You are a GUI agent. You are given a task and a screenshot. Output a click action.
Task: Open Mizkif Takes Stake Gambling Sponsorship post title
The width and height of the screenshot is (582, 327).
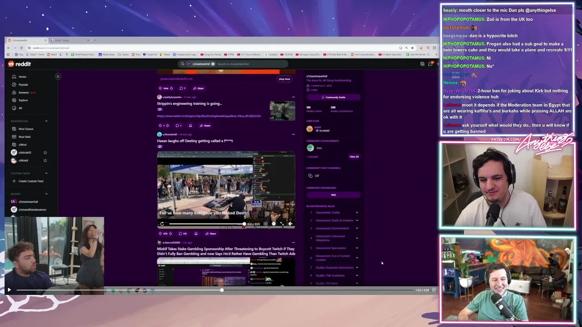coord(226,251)
